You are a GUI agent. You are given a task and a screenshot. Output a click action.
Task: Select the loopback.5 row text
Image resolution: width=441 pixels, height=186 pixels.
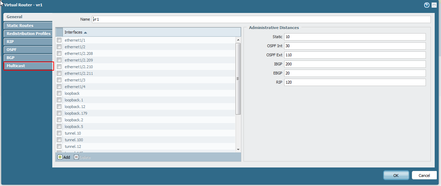pos(74,127)
